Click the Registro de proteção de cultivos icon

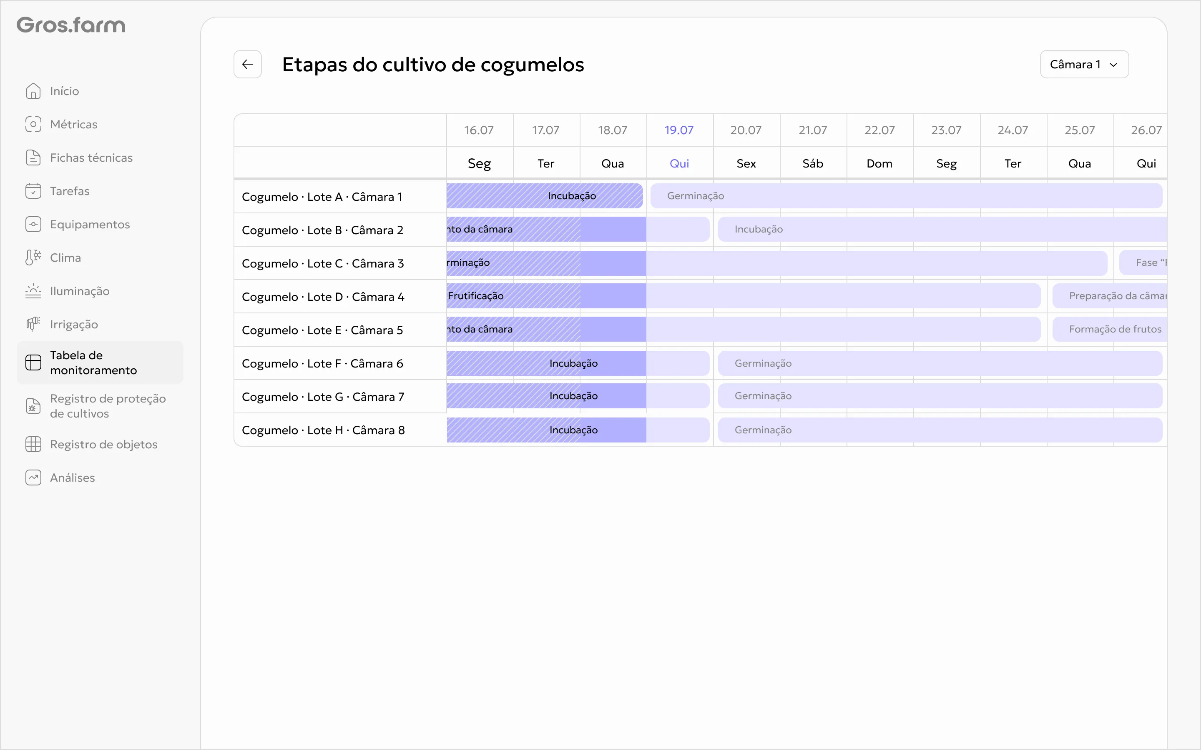pyautogui.click(x=33, y=406)
